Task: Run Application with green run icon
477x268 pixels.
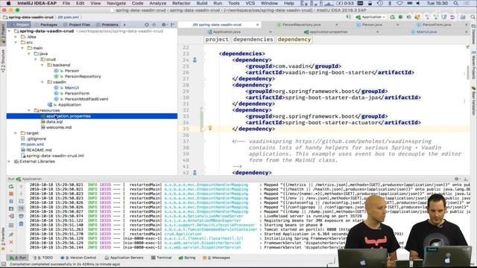Action: (x=393, y=17)
